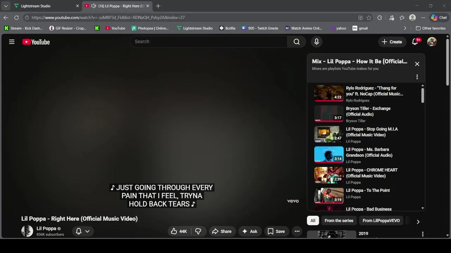Open Photopea bookmark
451x253 pixels.
pos(150,28)
